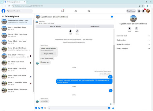The height and width of the screenshot is (111, 153).
Task: Send a thumbs-up like
Action: pyautogui.click(x=113, y=108)
